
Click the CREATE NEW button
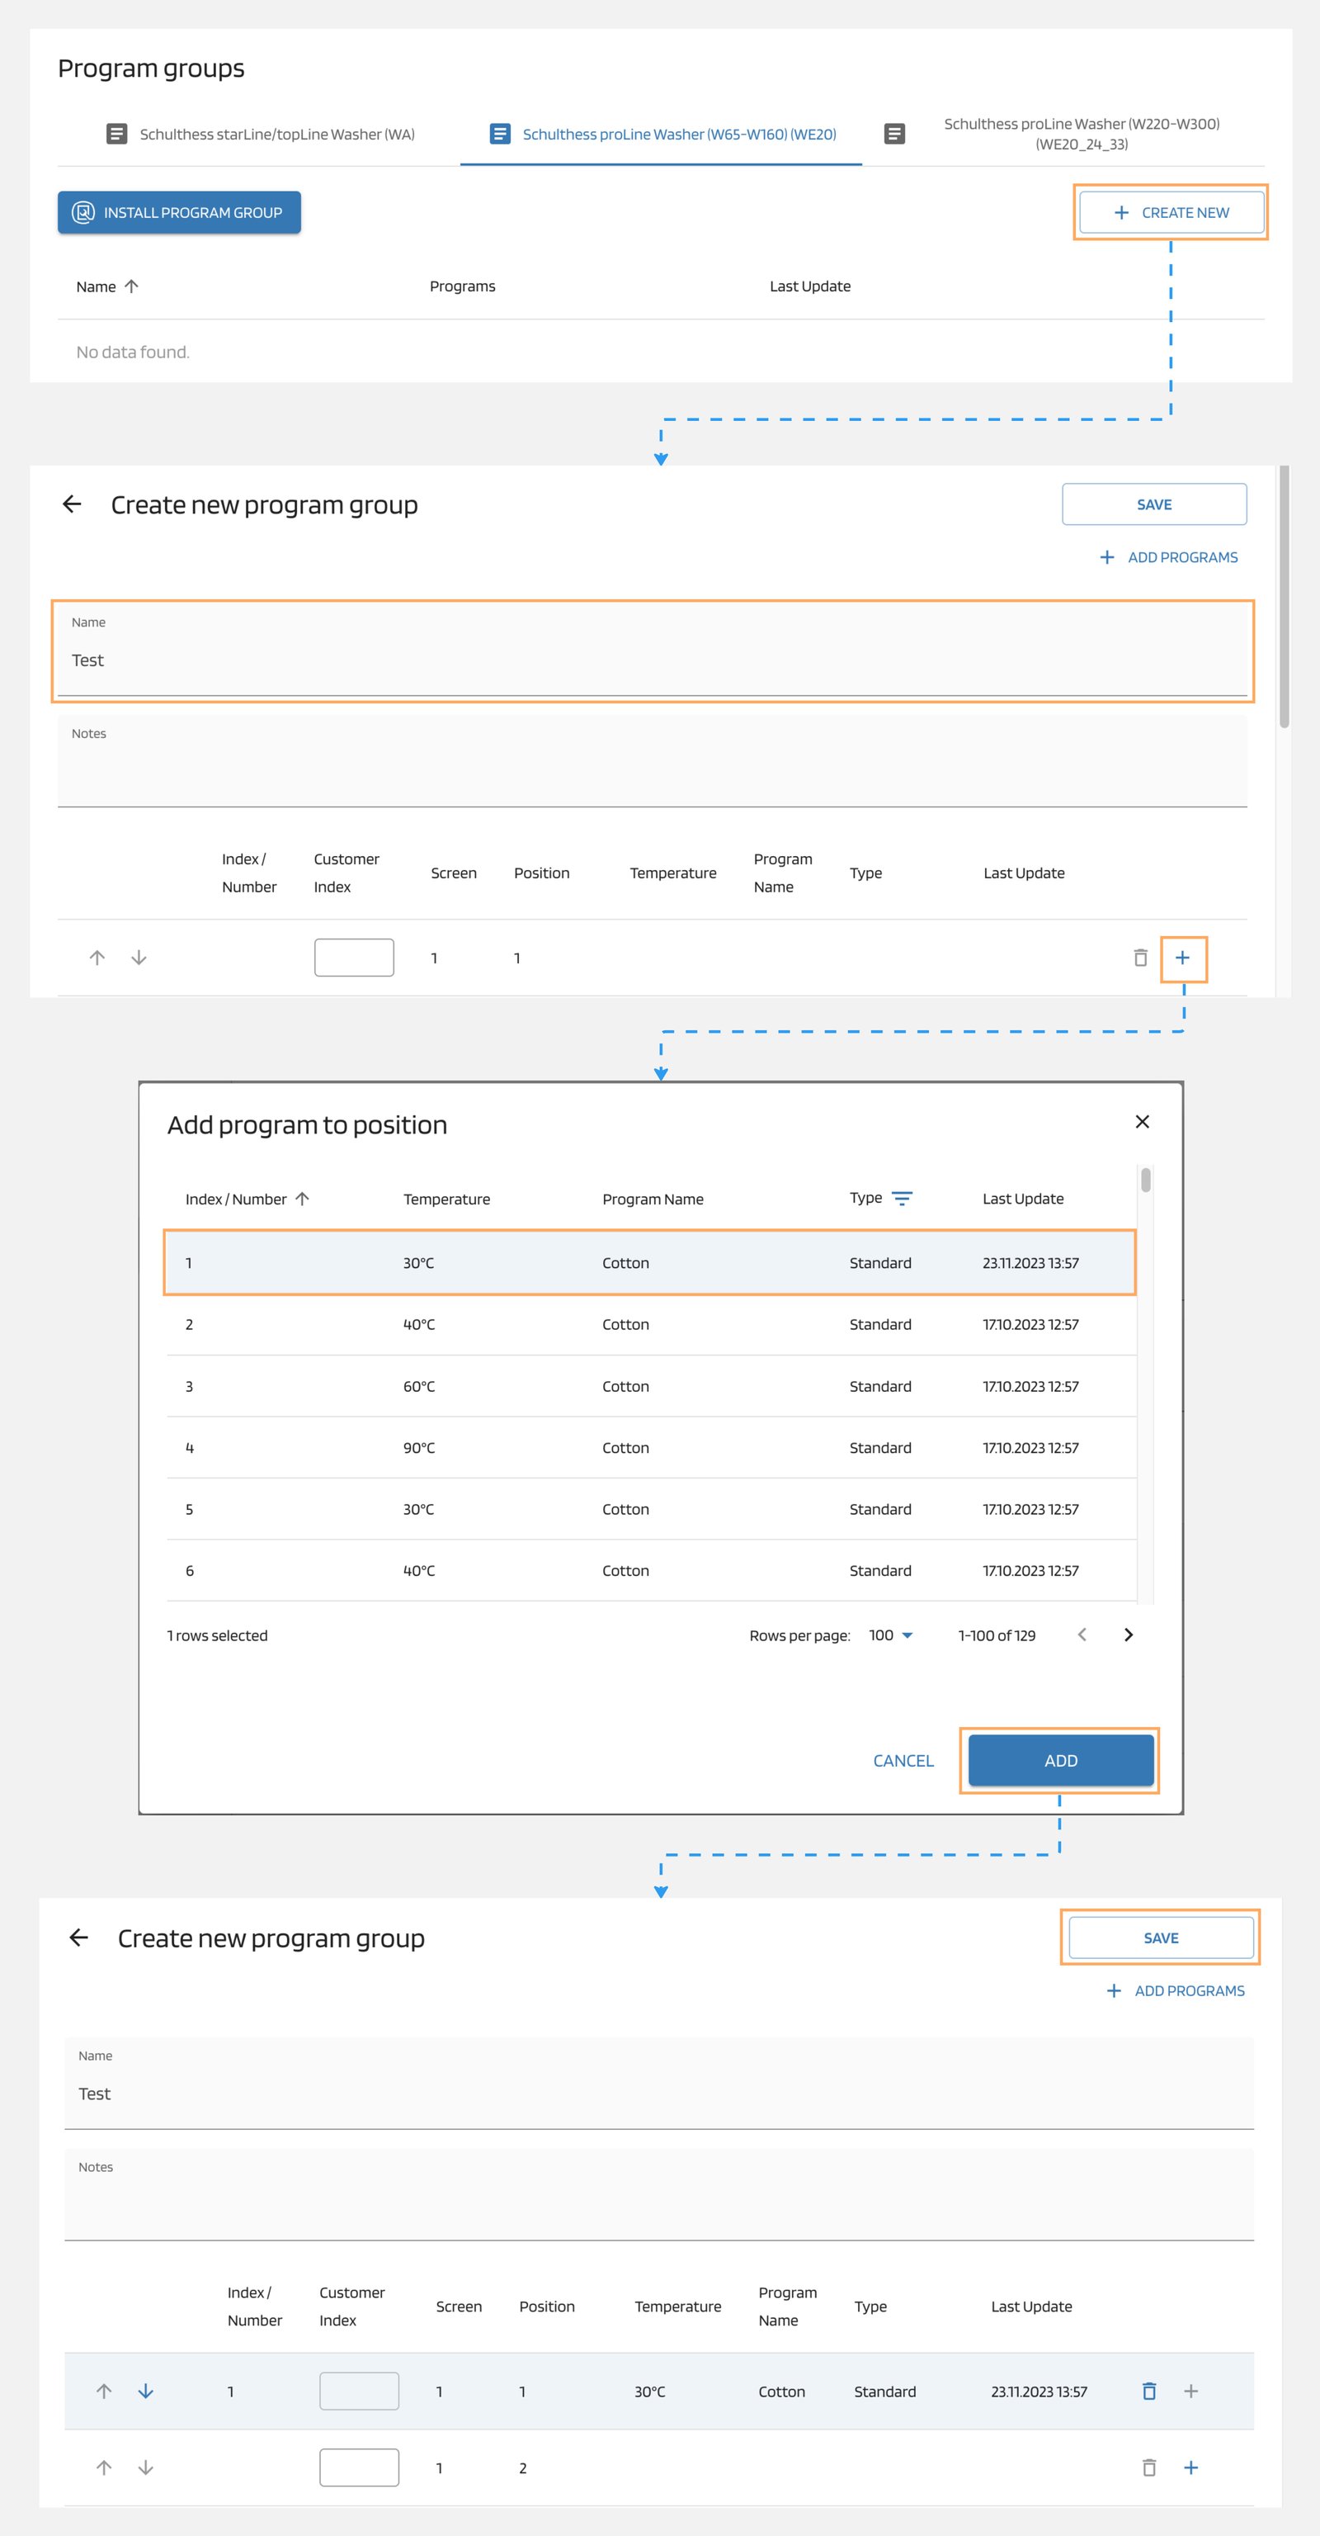(1171, 211)
